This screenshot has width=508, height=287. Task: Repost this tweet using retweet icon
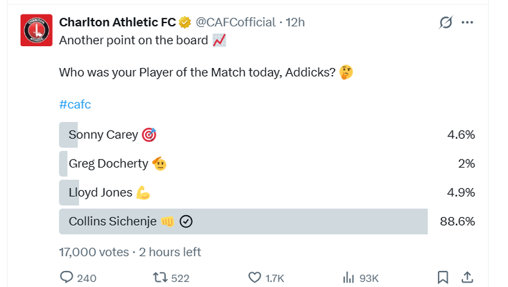[160, 278]
